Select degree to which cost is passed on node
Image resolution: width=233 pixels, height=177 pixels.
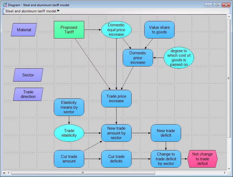179,58
